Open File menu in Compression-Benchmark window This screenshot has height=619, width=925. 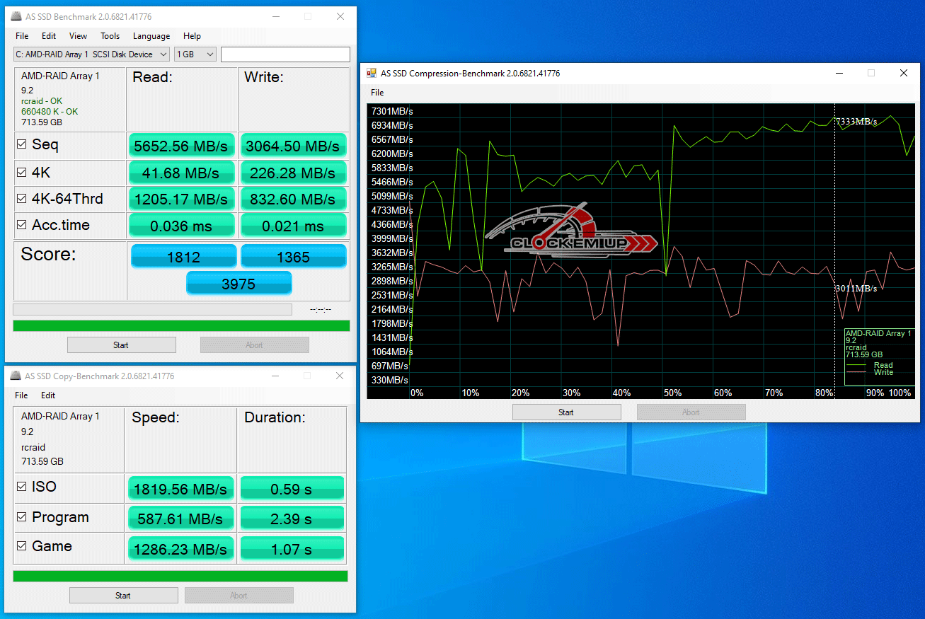(377, 93)
